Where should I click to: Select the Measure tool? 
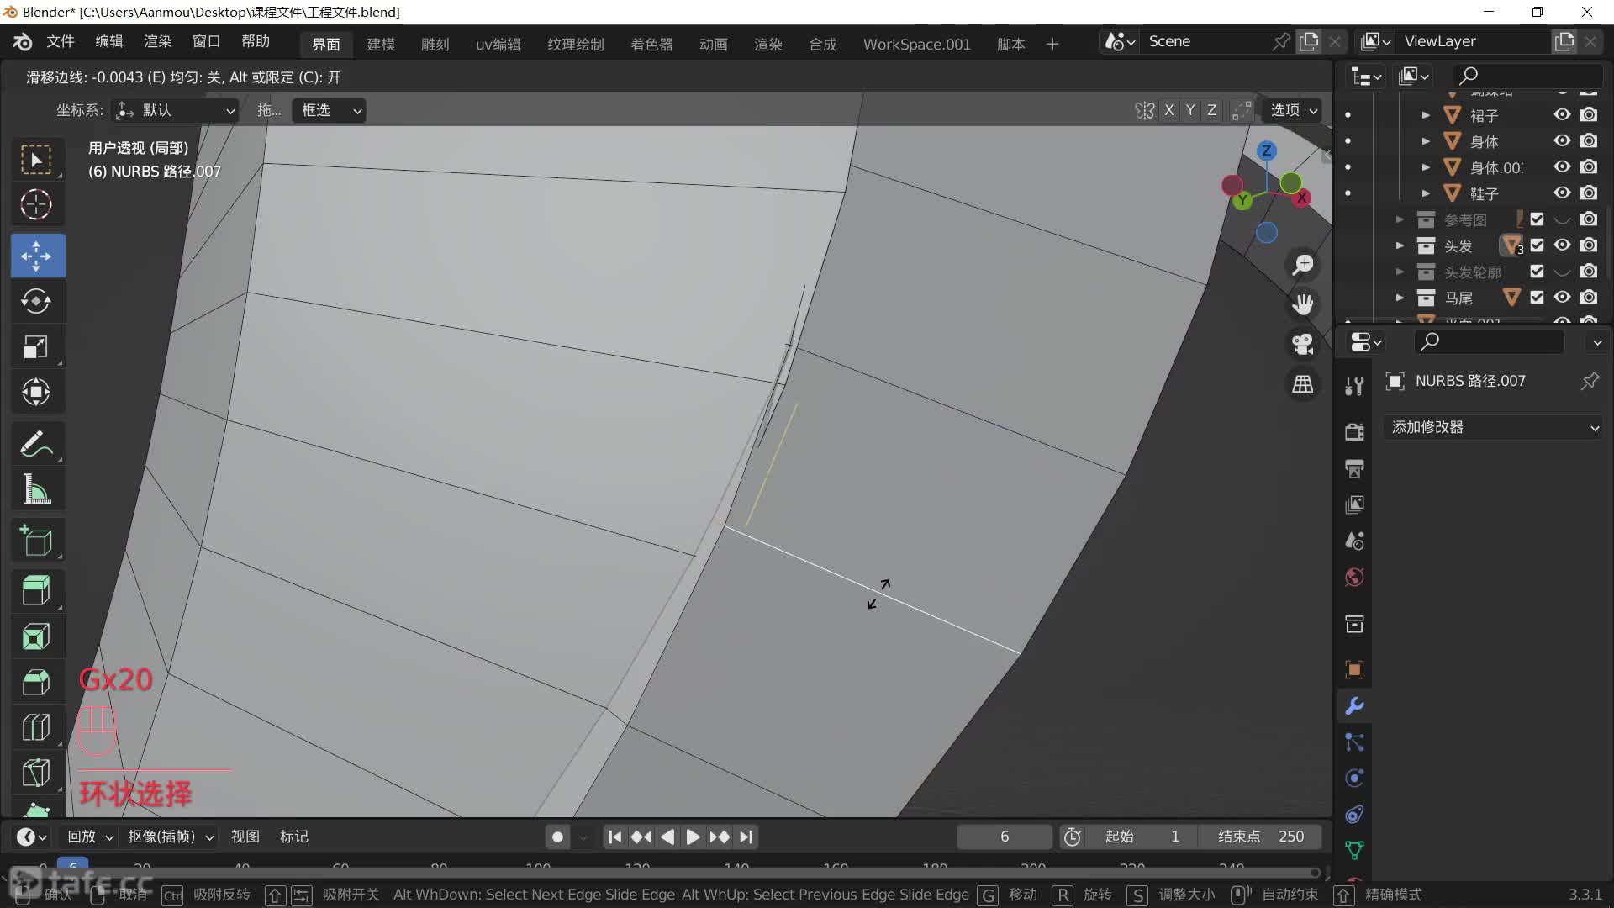[36, 488]
